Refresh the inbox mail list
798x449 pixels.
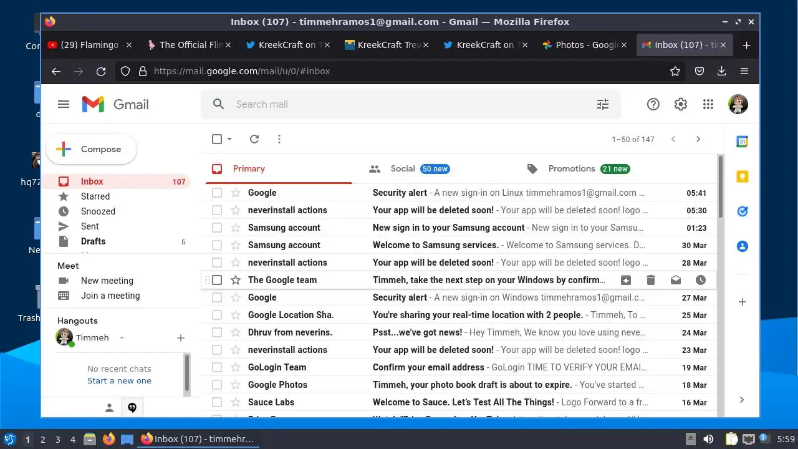point(254,139)
